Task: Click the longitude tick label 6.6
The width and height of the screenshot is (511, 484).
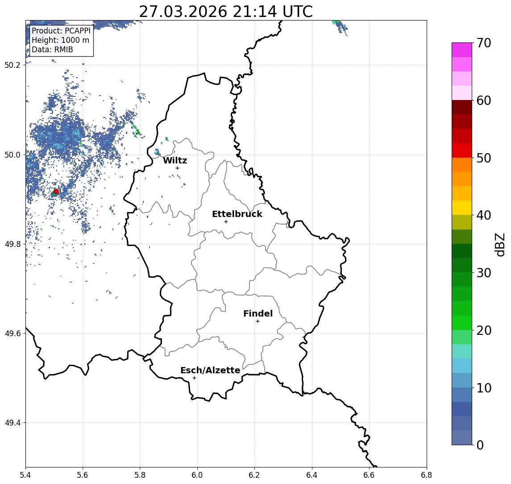Action: (x=369, y=475)
